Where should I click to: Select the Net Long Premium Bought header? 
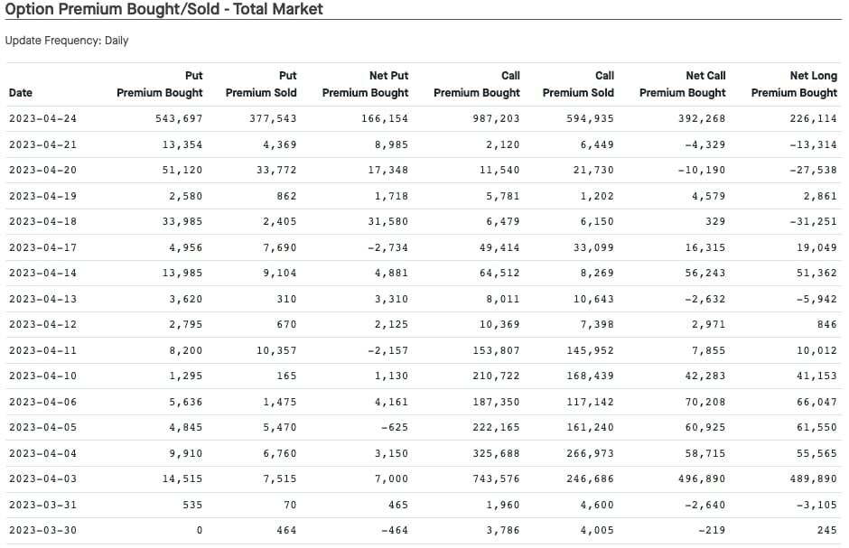794,84
